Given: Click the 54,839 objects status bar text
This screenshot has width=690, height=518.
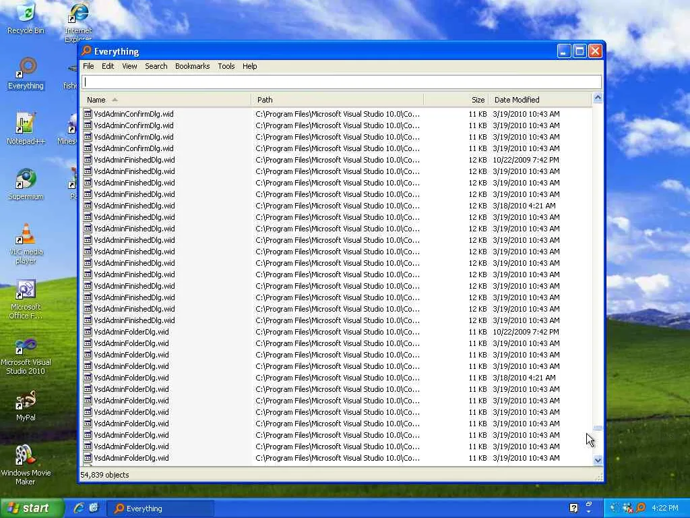Looking at the screenshot, I should tap(104, 475).
